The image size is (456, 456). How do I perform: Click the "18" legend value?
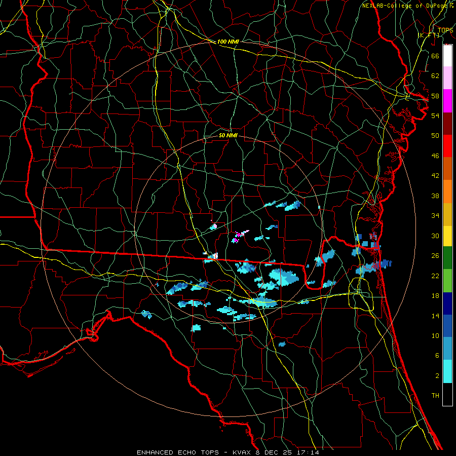pos(435,296)
